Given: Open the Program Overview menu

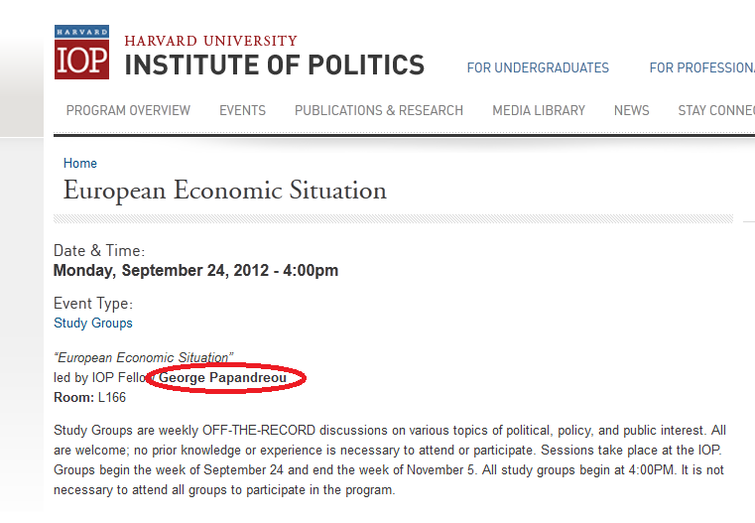Looking at the screenshot, I should pyautogui.click(x=128, y=110).
